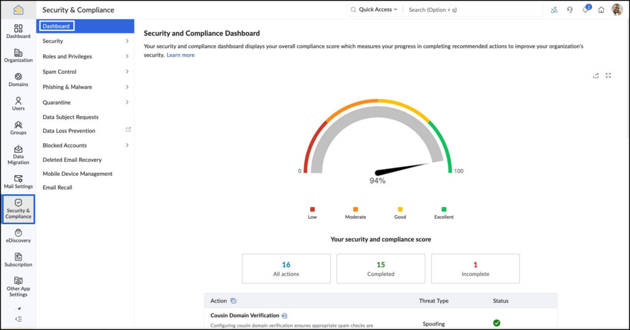The width and height of the screenshot is (630, 330).
Task: Go to Domains in the left rail
Action: pos(18,79)
